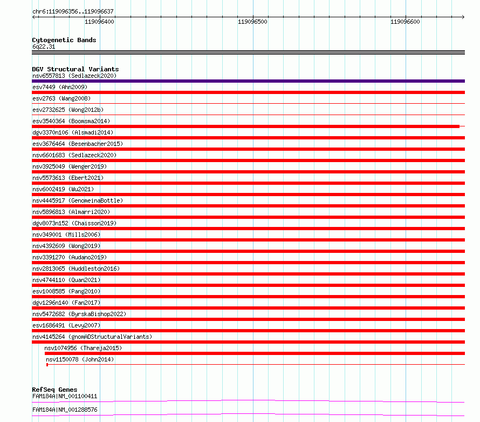Select variant nsv2813065 (Huddleston2016)

[x=76, y=269]
